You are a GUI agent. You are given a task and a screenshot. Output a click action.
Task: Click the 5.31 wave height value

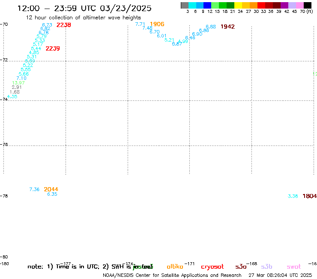(x=32, y=57)
